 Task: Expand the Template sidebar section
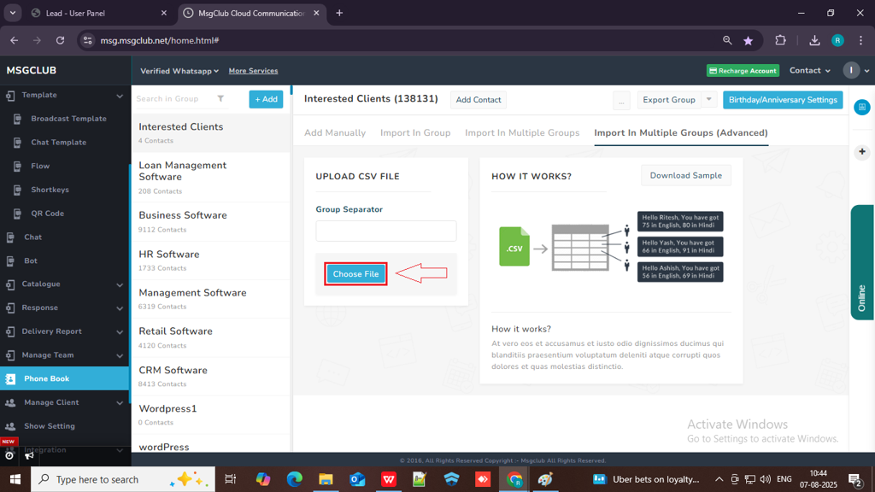[65, 96]
